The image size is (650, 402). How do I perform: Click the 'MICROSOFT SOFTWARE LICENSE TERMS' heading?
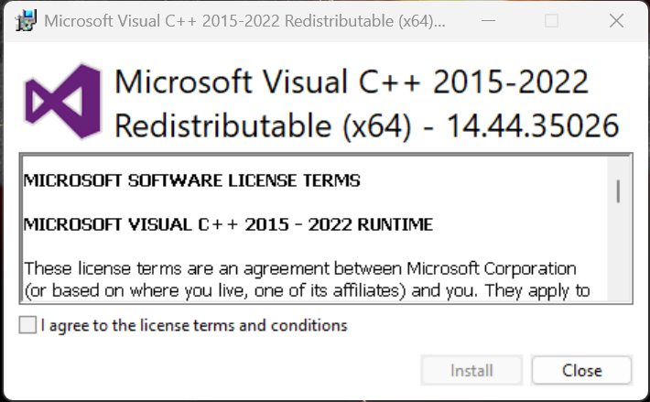click(192, 180)
